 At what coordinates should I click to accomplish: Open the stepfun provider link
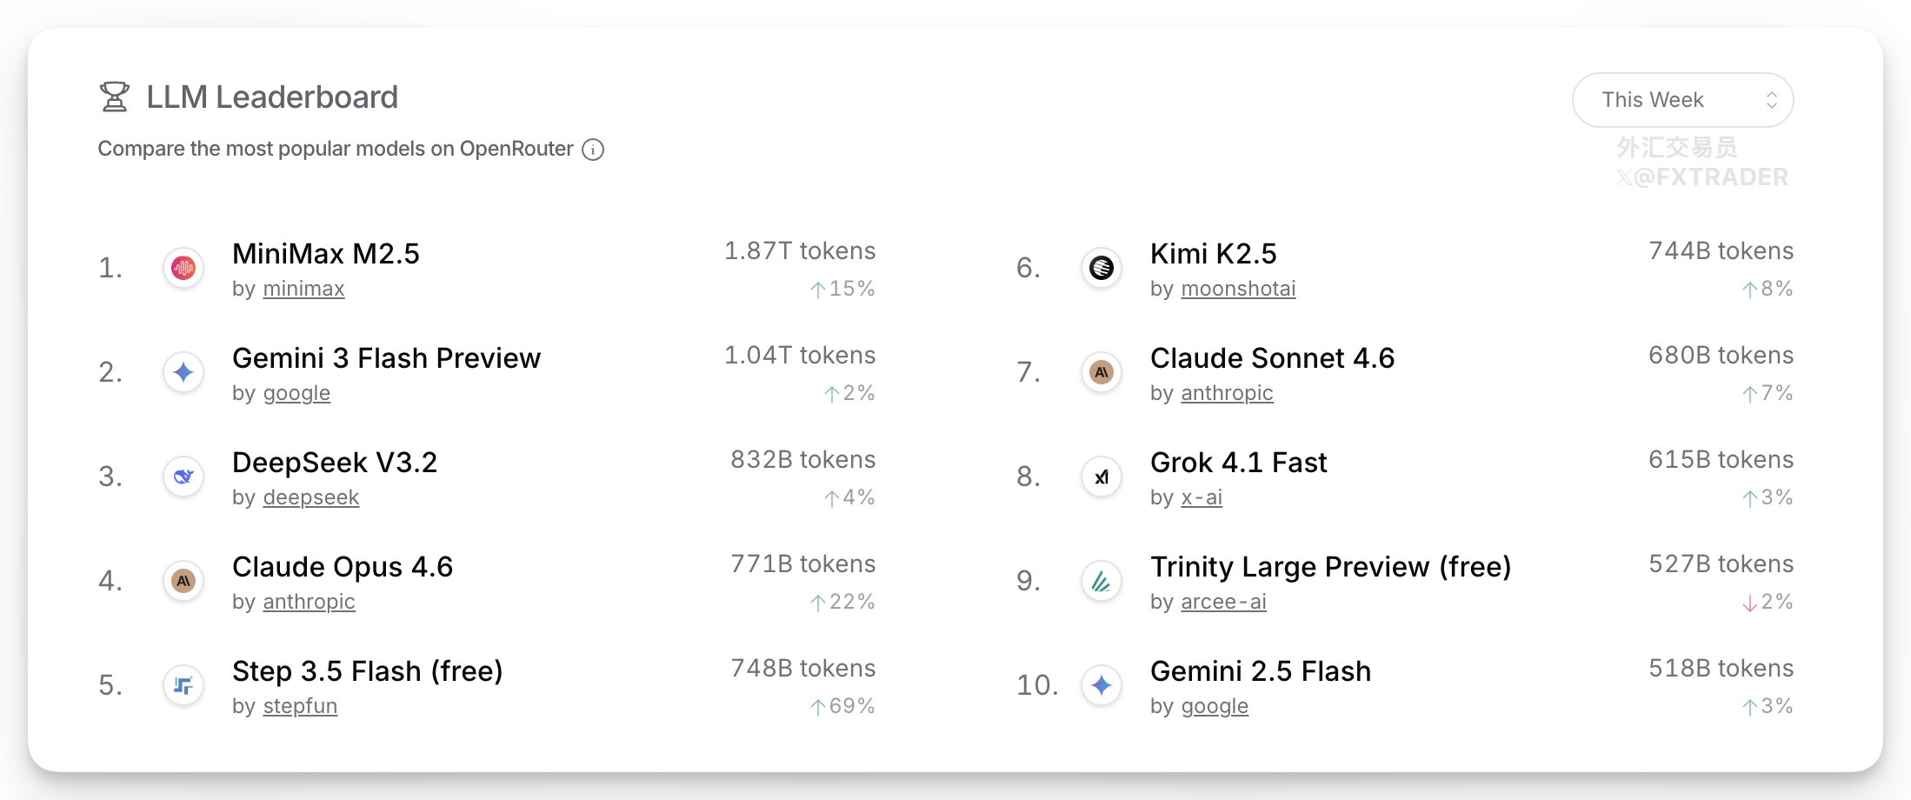point(300,706)
